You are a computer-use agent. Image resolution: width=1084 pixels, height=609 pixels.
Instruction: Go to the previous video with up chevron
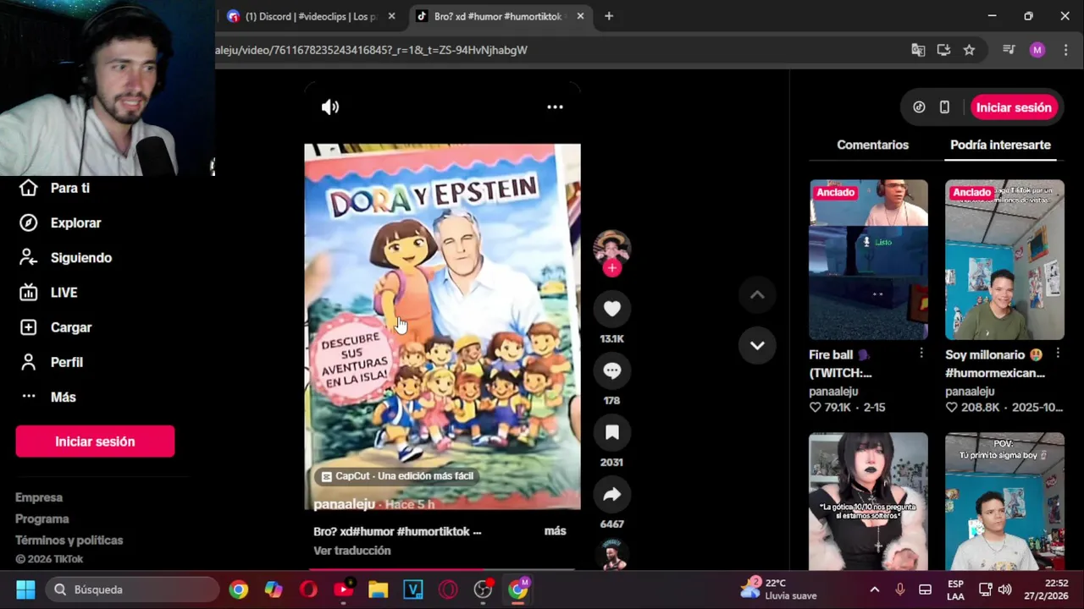[x=757, y=295]
